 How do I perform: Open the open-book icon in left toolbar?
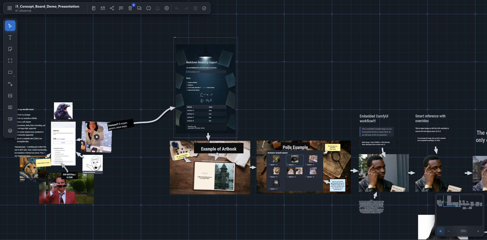click(10, 119)
